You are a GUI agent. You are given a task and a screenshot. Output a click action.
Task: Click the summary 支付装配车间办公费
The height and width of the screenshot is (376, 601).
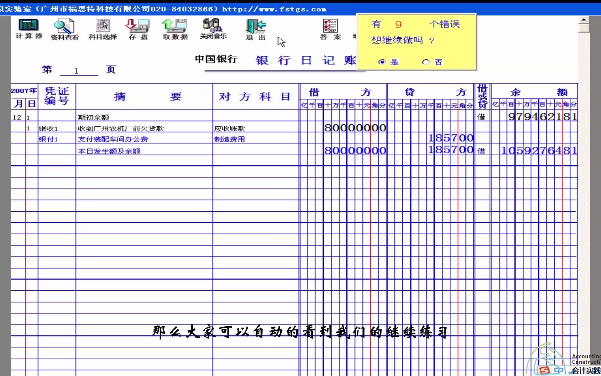click(x=113, y=139)
